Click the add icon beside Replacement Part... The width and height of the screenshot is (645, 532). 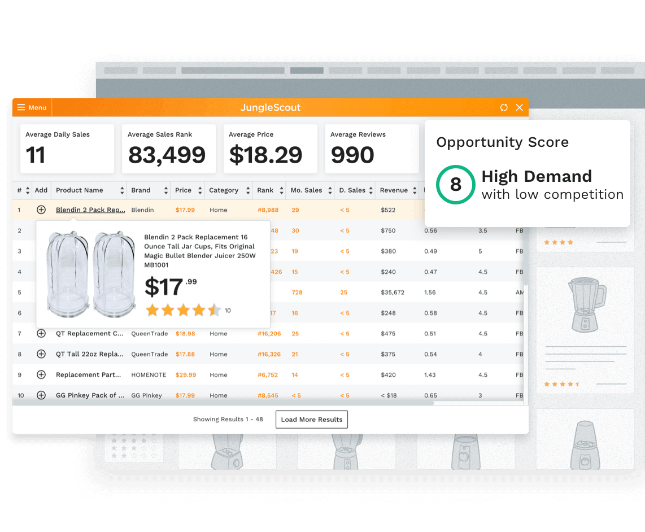pyautogui.click(x=41, y=374)
